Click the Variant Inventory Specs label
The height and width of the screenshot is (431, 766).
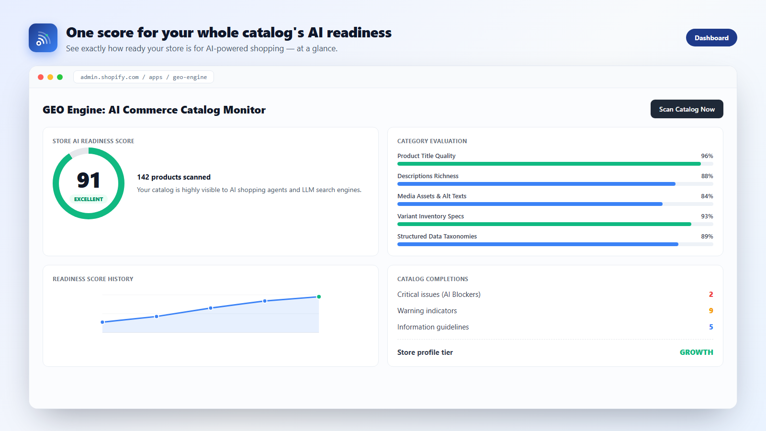coord(430,216)
